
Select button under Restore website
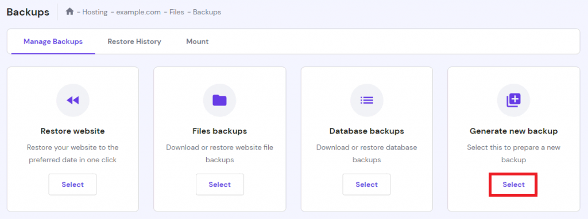[73, 184]
